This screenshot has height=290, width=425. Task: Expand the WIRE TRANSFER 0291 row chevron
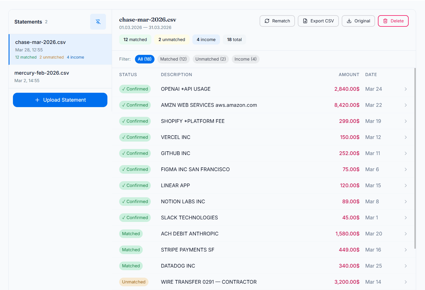(405, 282)
